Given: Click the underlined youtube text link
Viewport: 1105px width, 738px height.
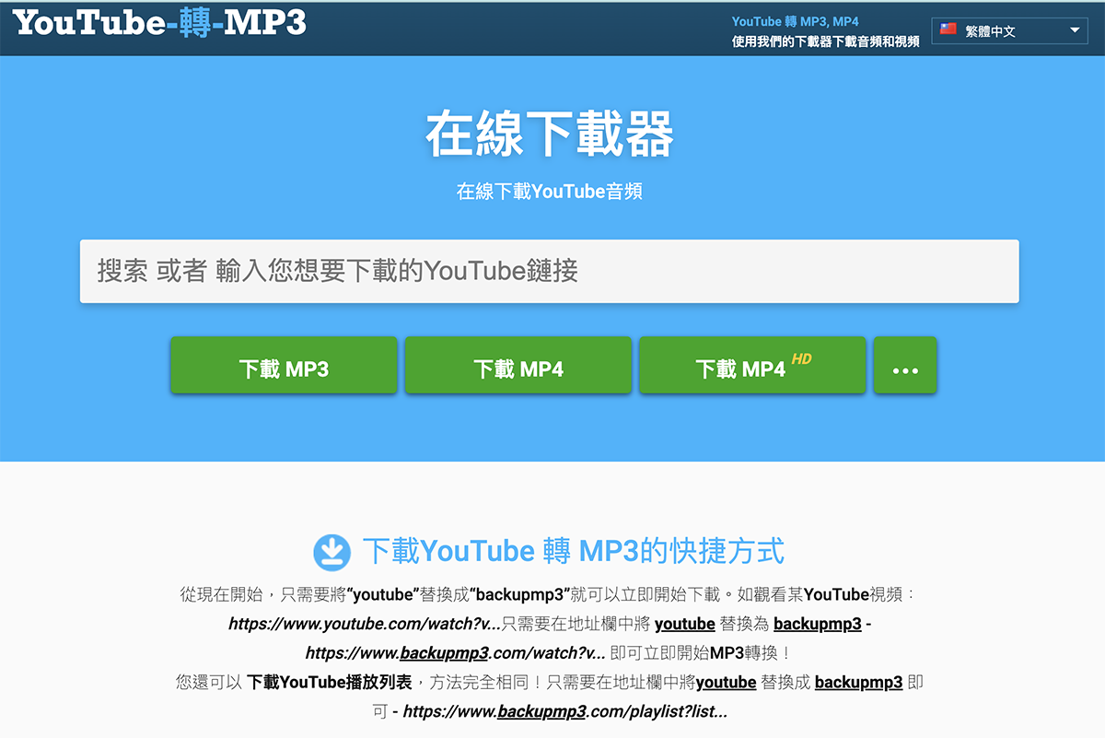Looking at the screenshot, I should 685,624.
